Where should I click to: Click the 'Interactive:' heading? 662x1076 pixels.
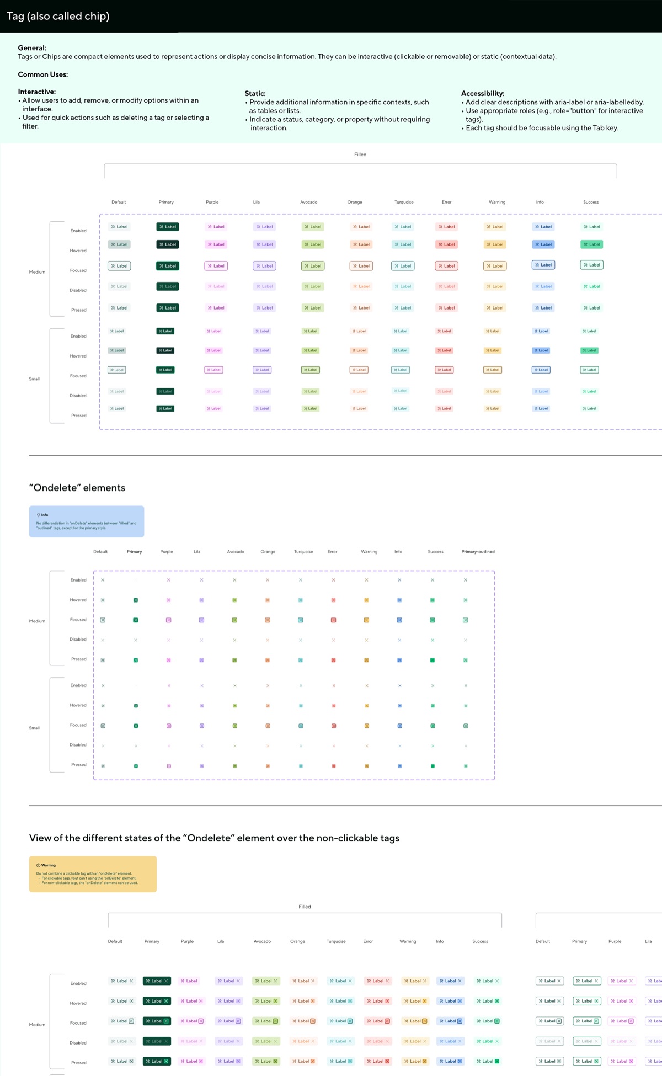pyautogui.click(x=37, y=92)
